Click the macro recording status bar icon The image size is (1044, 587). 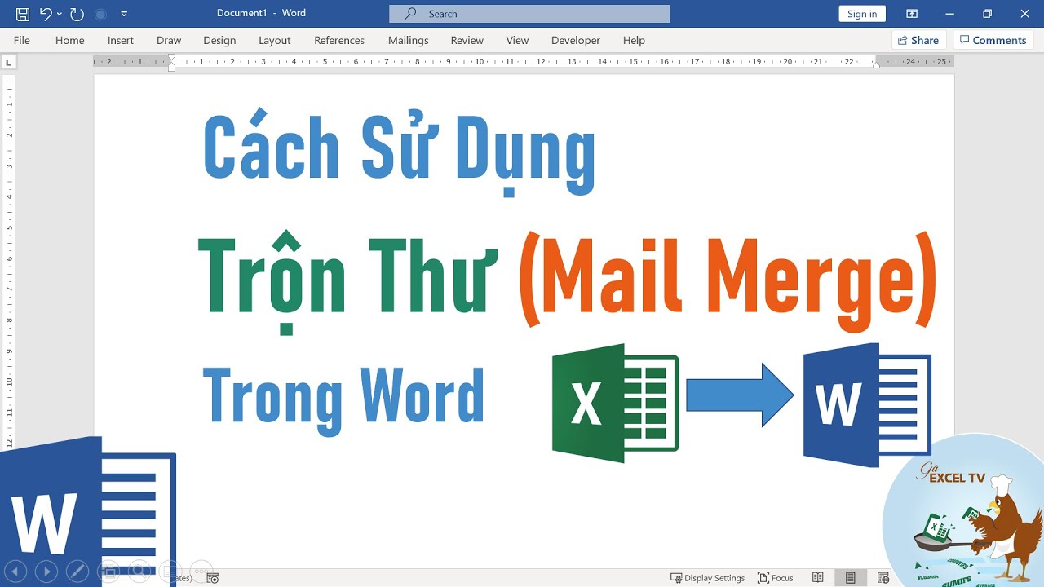pyautogui.click(x=213, y=578)
